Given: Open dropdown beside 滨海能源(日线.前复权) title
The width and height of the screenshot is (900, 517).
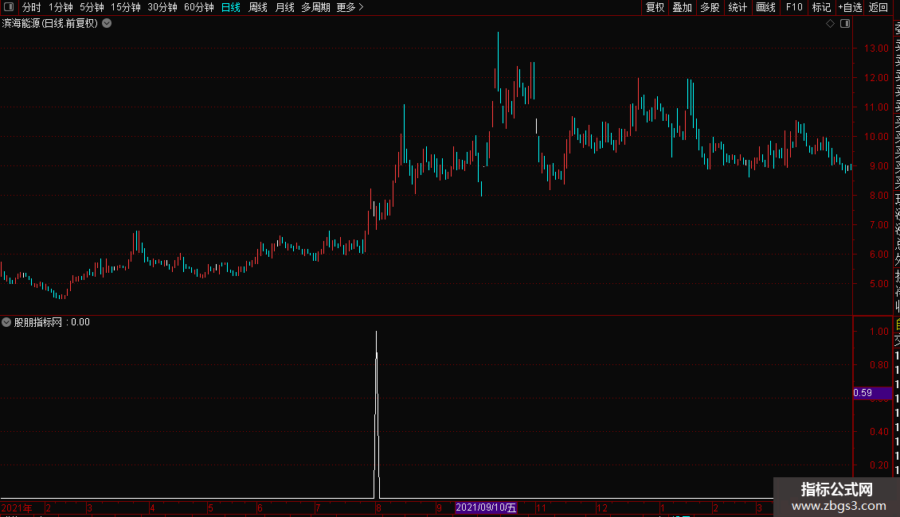Looking at the screenshot, I should (107, 24).
